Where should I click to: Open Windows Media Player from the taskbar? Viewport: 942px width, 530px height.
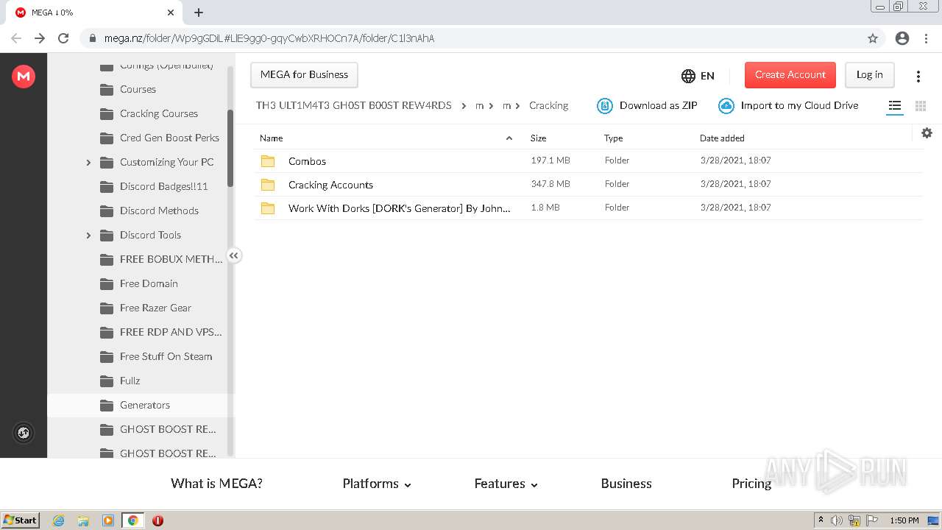(x=108, y=520)
